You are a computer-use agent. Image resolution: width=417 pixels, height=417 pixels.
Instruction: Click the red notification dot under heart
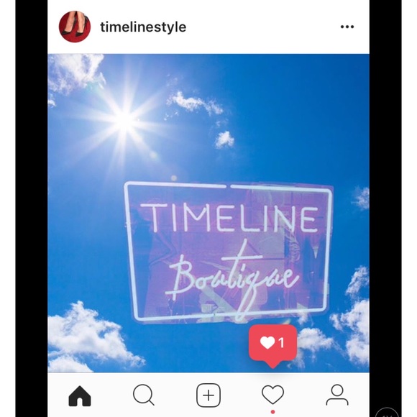pos(272,412)
